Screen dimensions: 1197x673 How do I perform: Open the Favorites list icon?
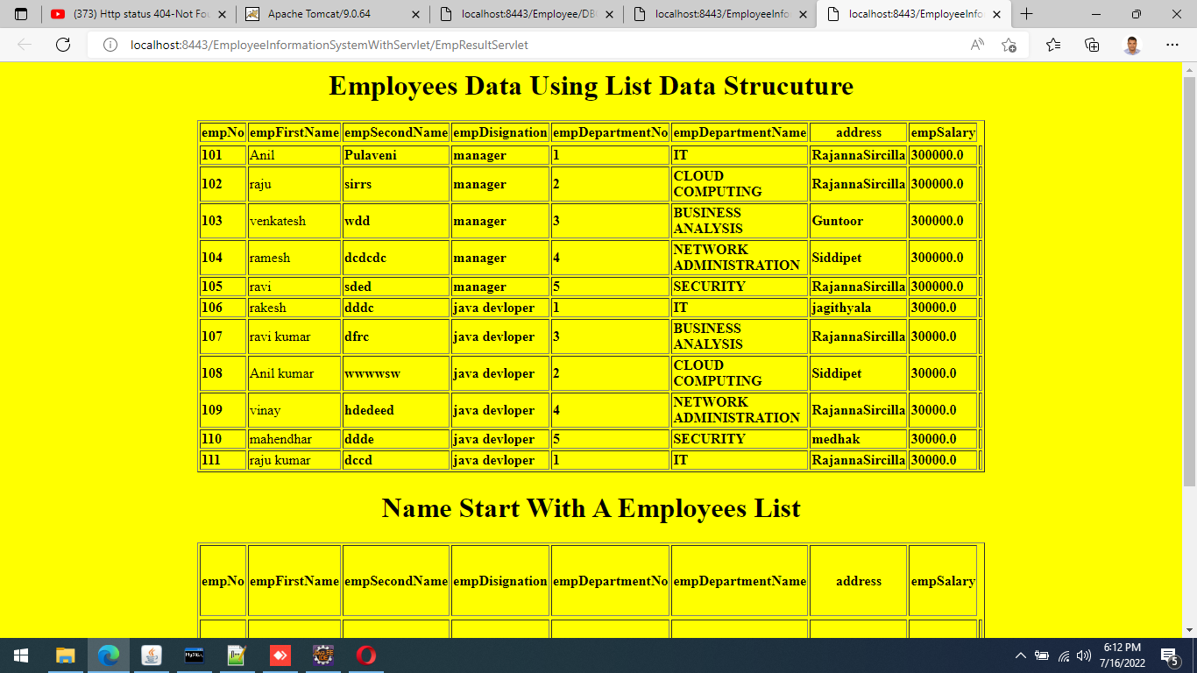tap(1053, 45)
